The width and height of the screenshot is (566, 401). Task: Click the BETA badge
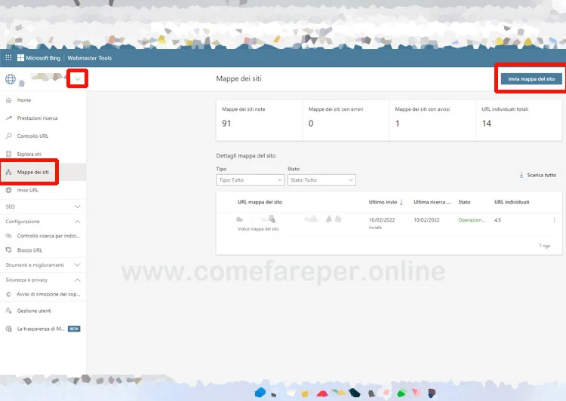coord(74,329)
